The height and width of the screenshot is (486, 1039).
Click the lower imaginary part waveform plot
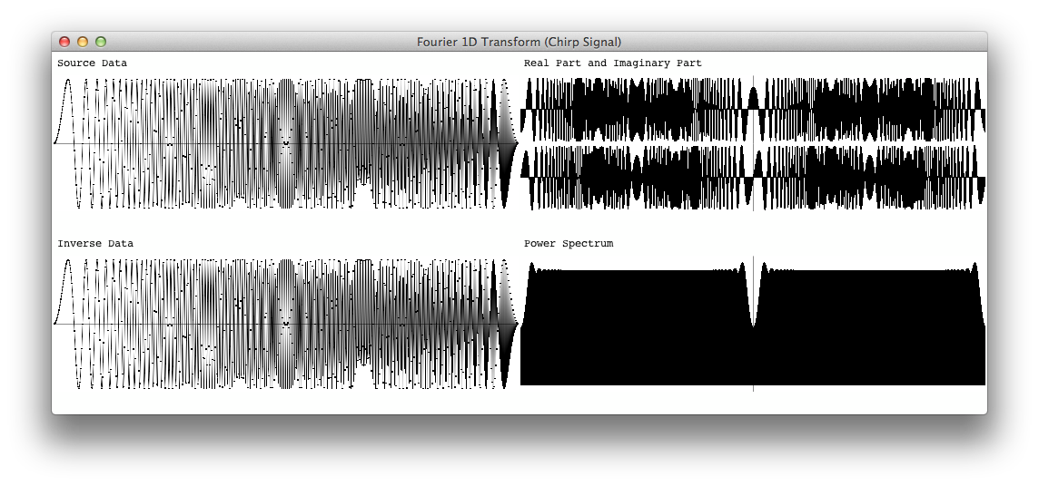click(753, 178)
